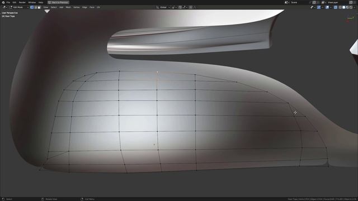Click the selected top-center mesh vertex
The image size is (358, 201).
coord(157,72)
